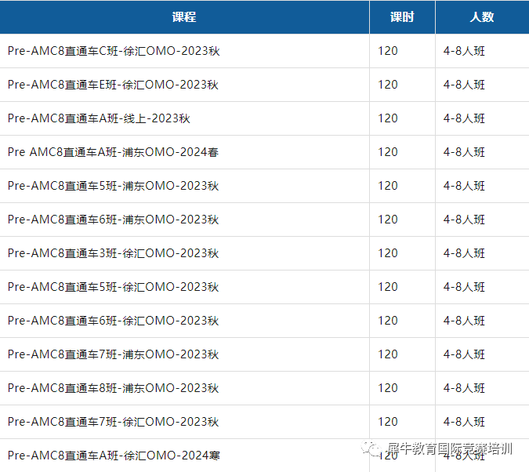
Task: Click Pre-AMC8直通车3班-徐汇OMO-2023秋 course name
Action: [113, 253]
